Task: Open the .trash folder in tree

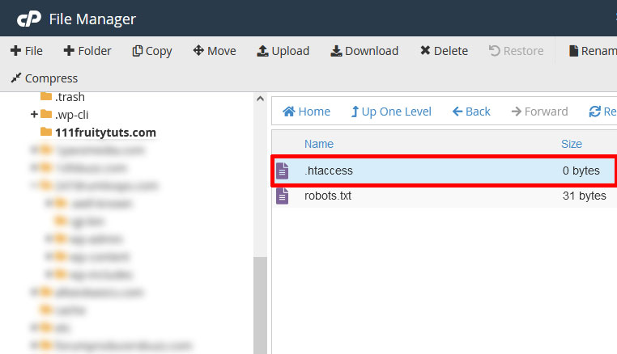Action: 70,97
